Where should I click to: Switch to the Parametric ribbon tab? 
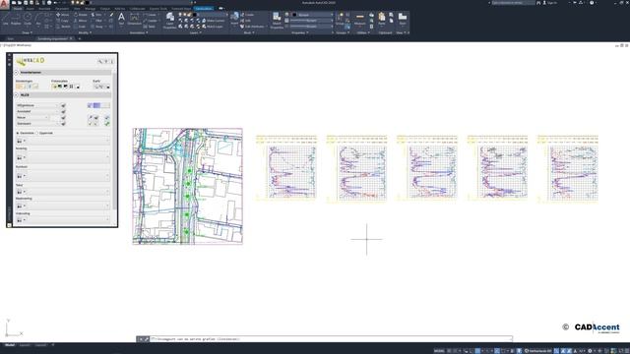pos(62,9)
